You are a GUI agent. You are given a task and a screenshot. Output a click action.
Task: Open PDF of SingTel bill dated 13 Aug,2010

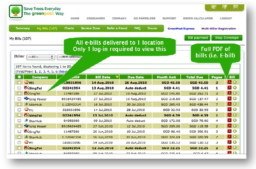pyautogui.click(x=229, y=87)
